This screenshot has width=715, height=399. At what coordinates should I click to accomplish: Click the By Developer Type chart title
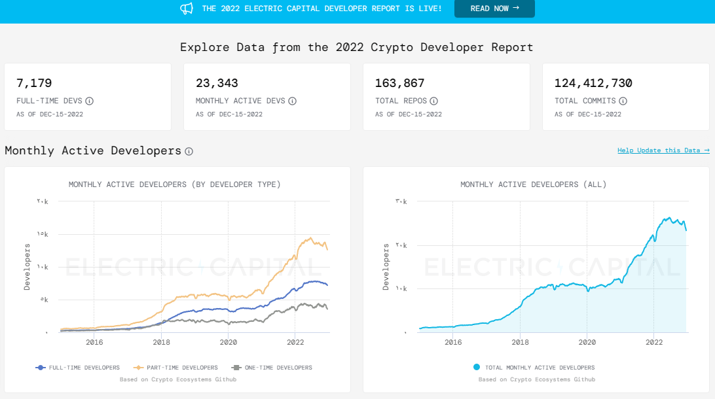pyautogui.click(x=175, y=184)
